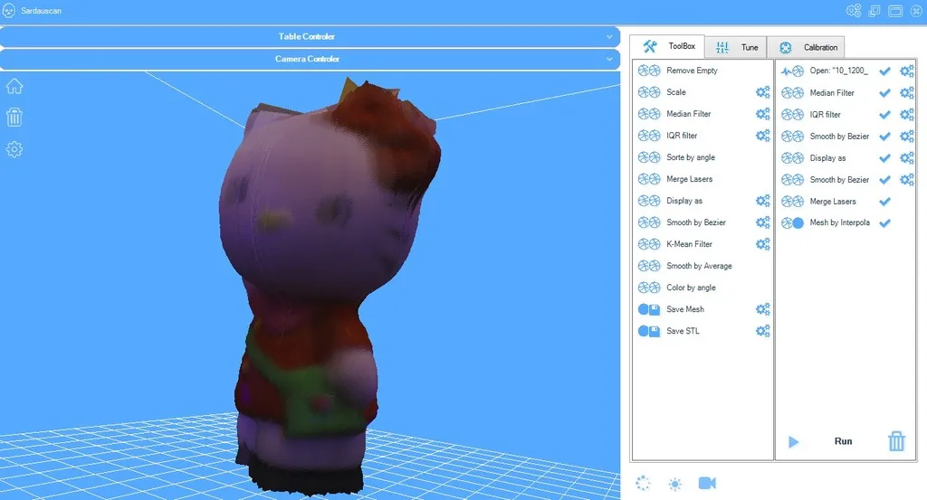Toggle checkmark for pipeline Merge Lasers

coord(884,202)
